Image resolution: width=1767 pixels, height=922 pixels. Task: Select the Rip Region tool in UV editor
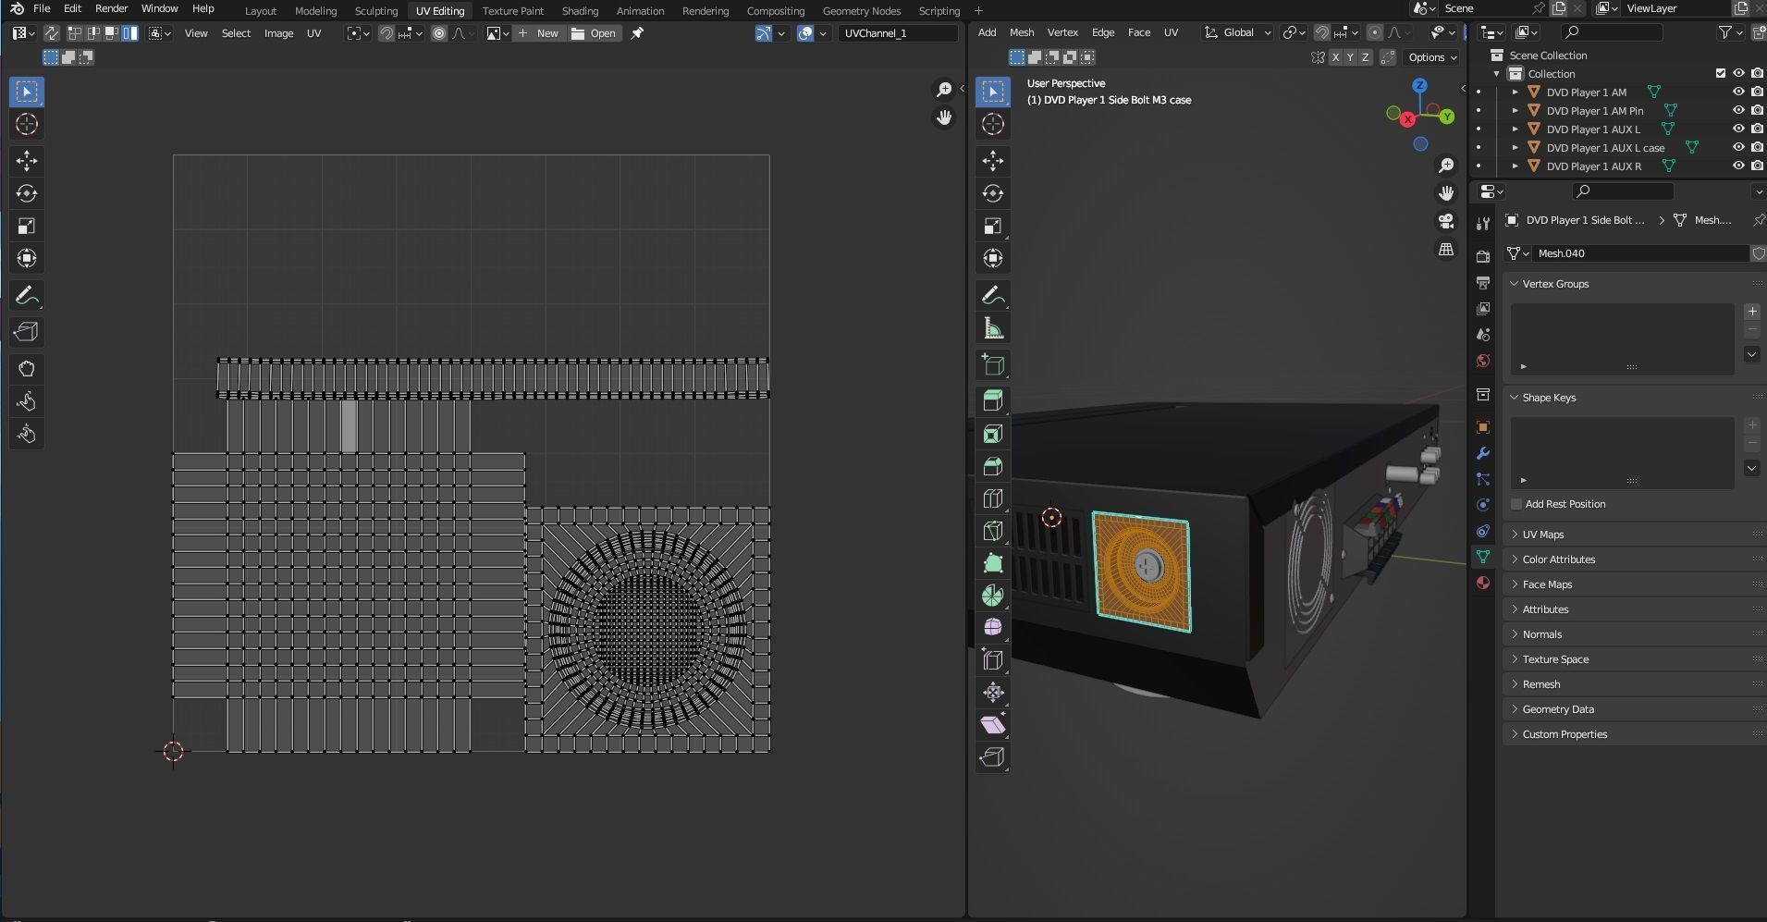(x=27, y=332)
